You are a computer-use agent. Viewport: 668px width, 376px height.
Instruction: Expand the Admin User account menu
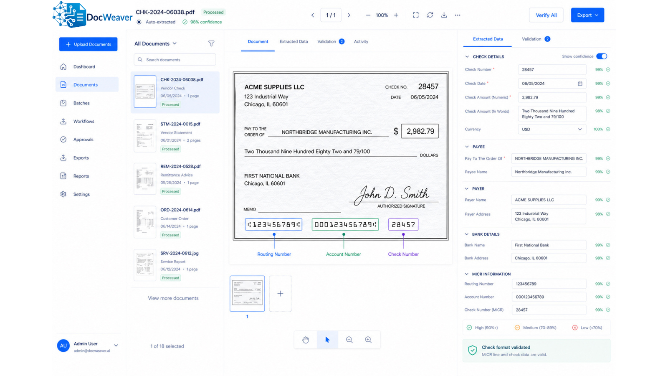116,346
